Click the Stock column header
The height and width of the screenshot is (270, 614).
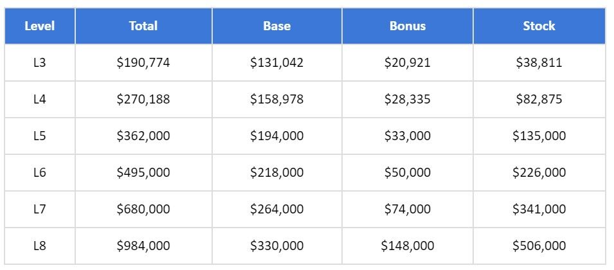tap(539, 26)
